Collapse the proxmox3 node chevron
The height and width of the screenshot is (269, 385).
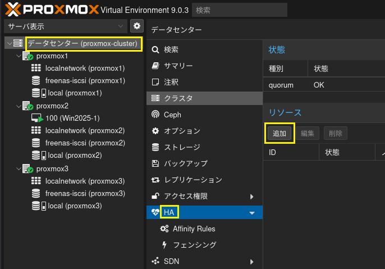pyautogui.click(x=19, y=169)
